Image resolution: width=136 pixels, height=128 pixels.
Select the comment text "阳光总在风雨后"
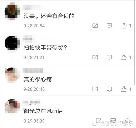(x=43, y=111)
